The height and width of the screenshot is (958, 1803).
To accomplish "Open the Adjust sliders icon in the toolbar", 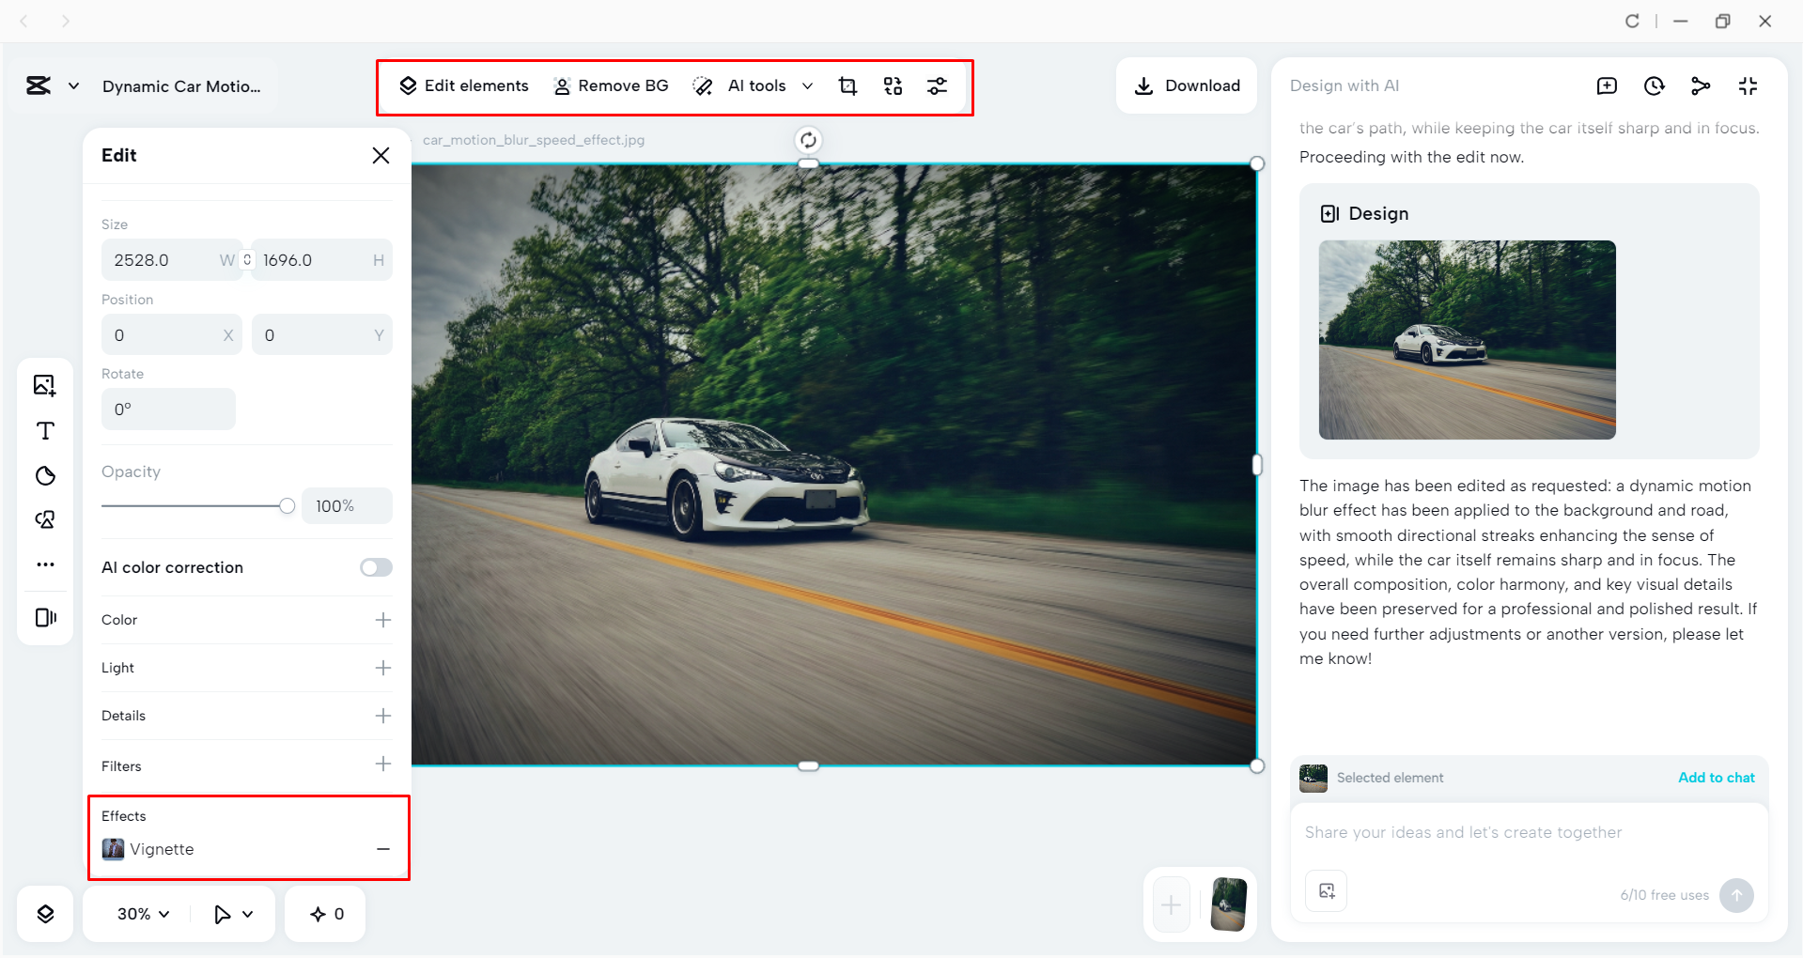I will [x=937, y=85].
